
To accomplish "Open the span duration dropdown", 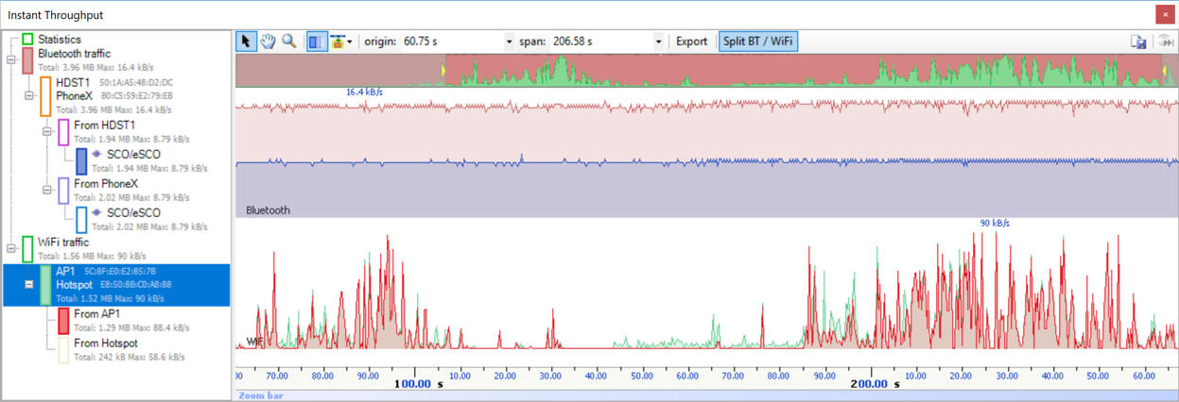I will [659, 42].
